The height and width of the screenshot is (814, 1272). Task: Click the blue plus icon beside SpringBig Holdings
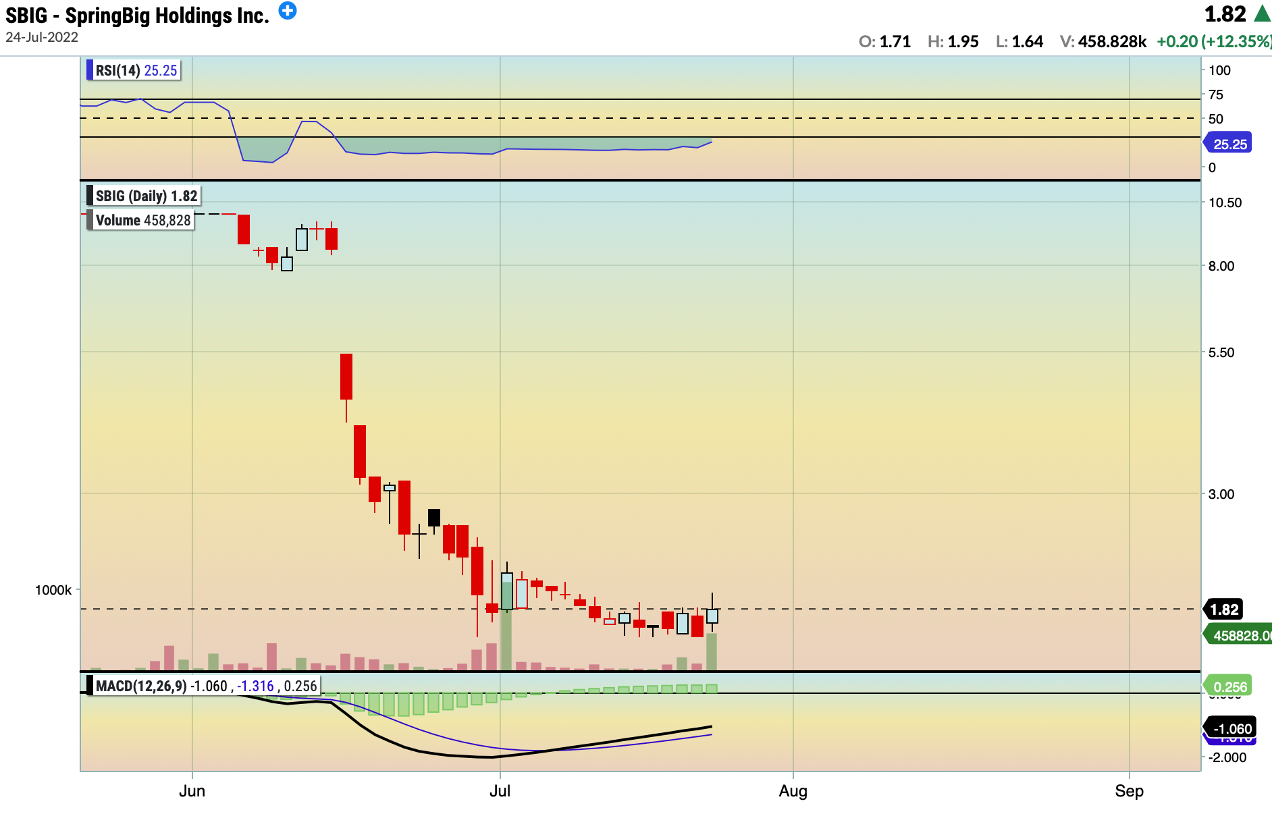coord(288,11)
